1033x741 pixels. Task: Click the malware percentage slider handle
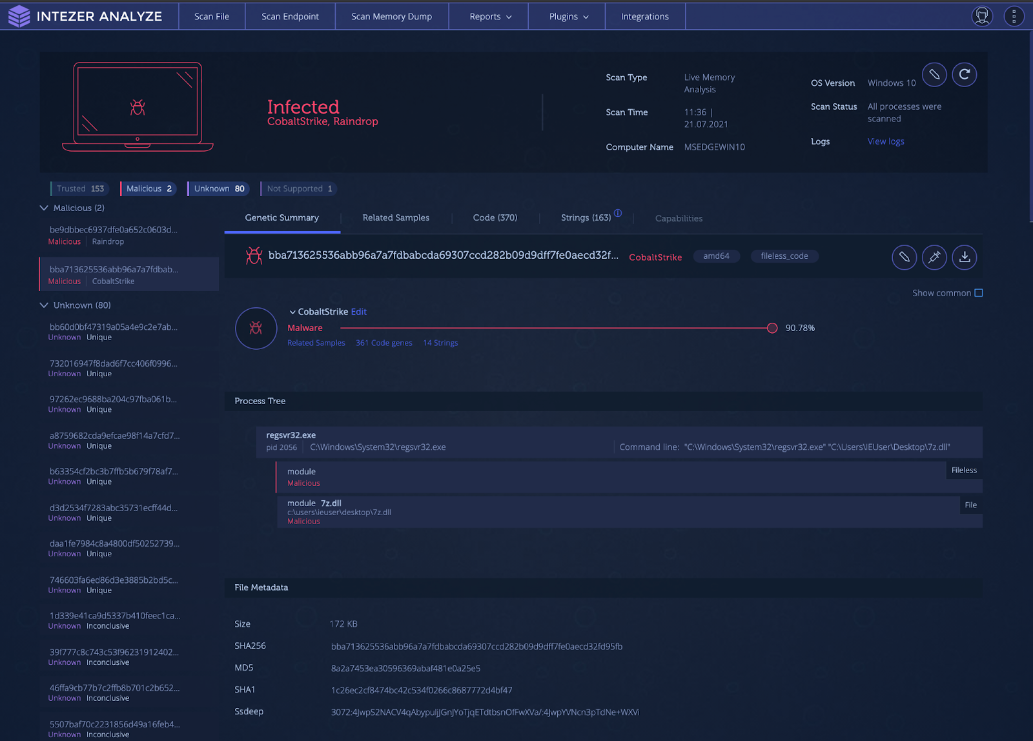(x=772, y=328)
